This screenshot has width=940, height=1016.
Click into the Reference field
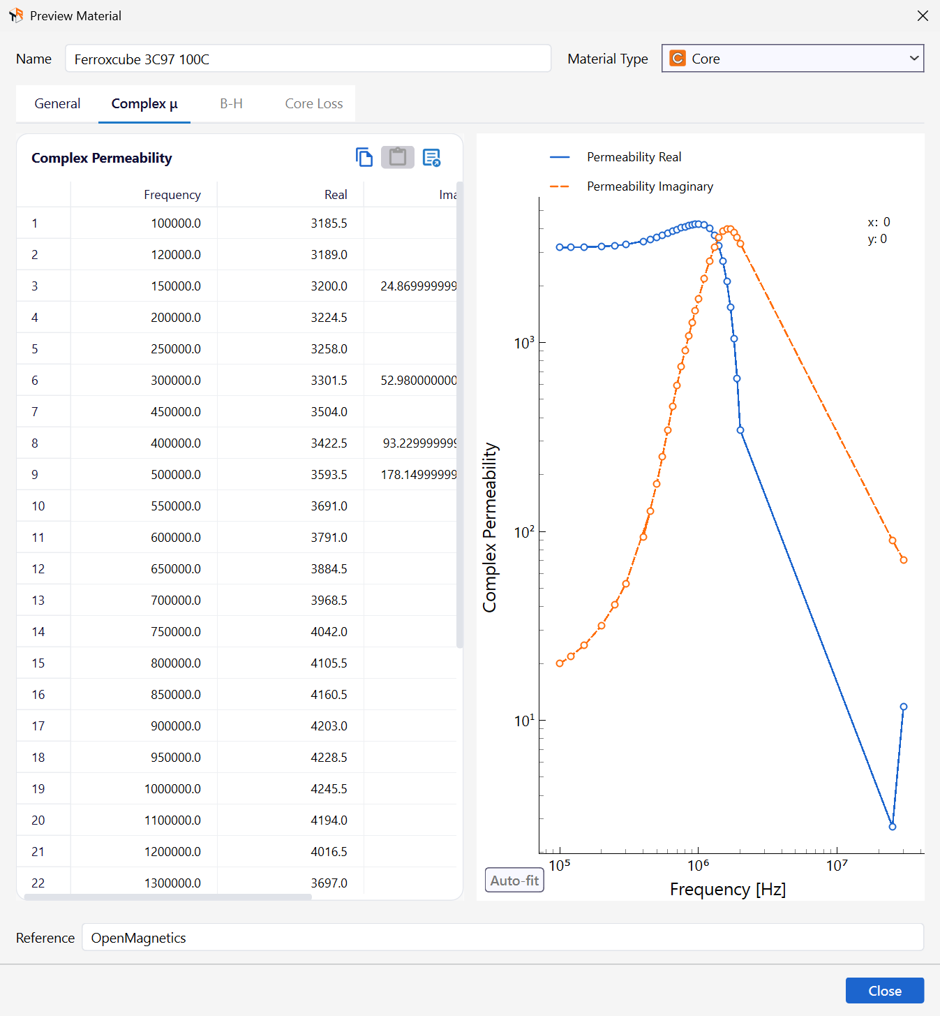[502, 937]
